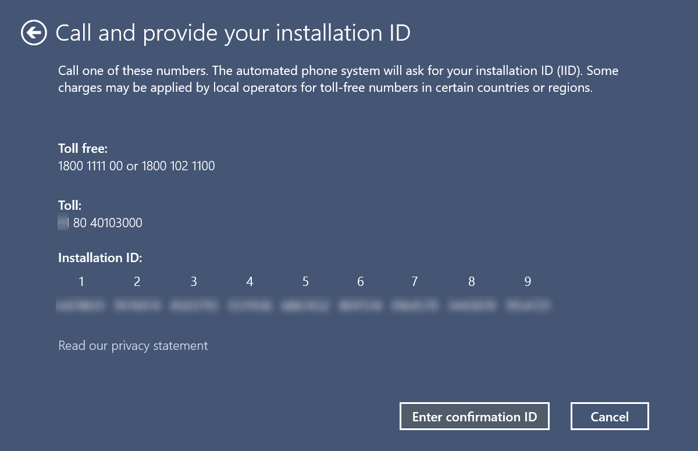Click installation ID column number 6
Viewport: 698px width, 451px height.
361,282
